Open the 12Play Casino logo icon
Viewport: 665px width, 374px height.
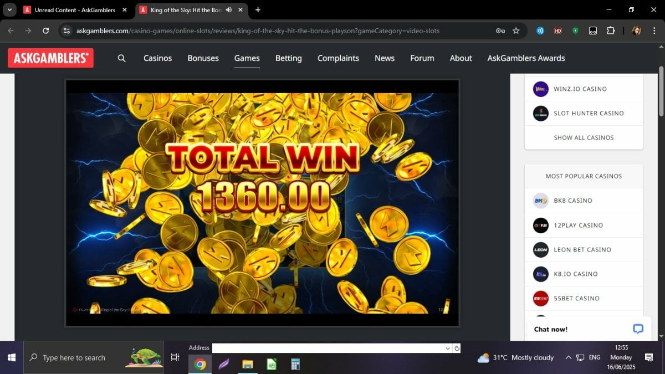click(x=540, y=225)
